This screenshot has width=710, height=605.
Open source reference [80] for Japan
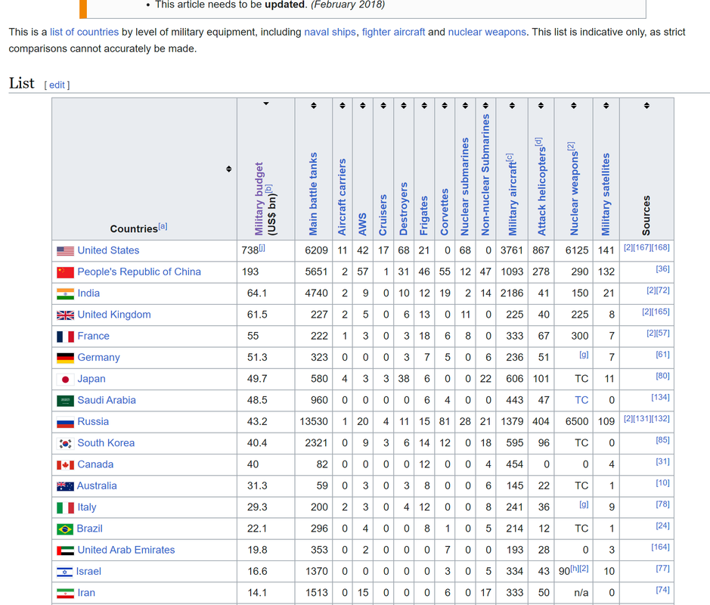click(x=662, y=376)
